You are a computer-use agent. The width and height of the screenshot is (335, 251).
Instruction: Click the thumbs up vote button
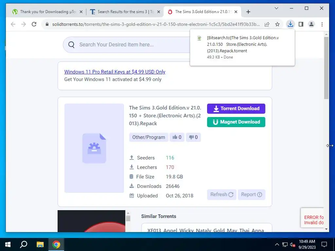(177, 137)
